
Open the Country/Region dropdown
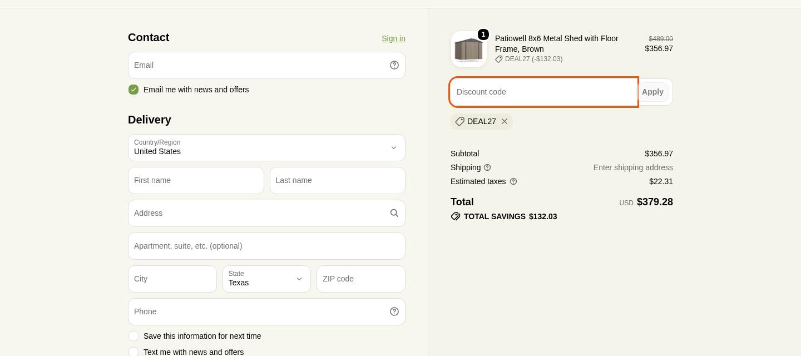point(266,147)
